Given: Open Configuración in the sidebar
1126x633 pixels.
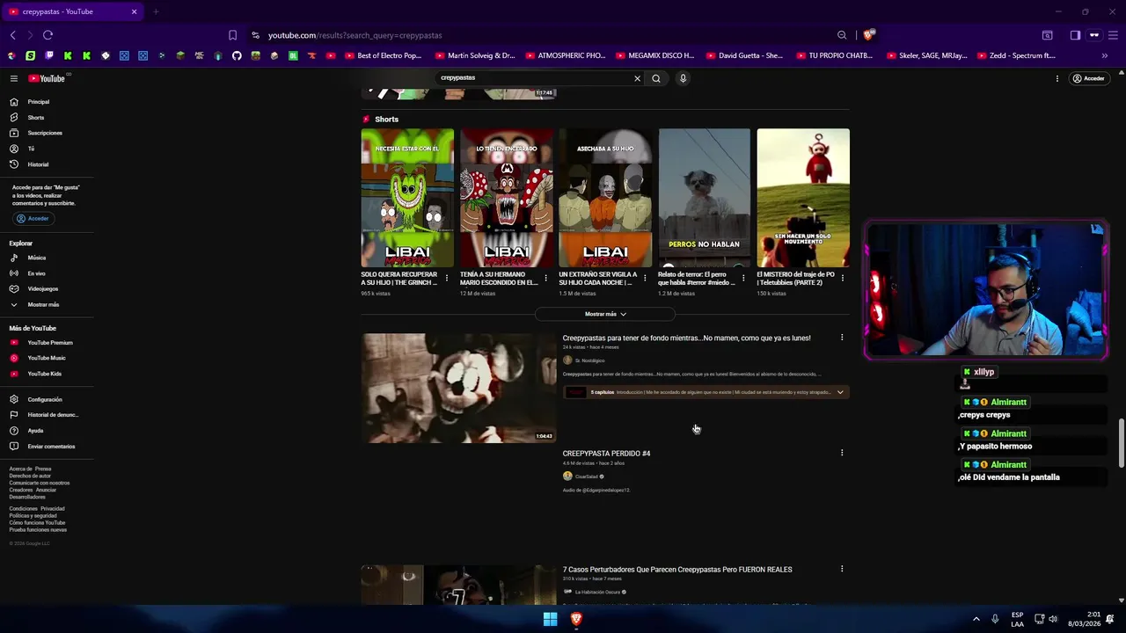Looking at the screenshot, I should pyautogui.click(x=44, y=399).
